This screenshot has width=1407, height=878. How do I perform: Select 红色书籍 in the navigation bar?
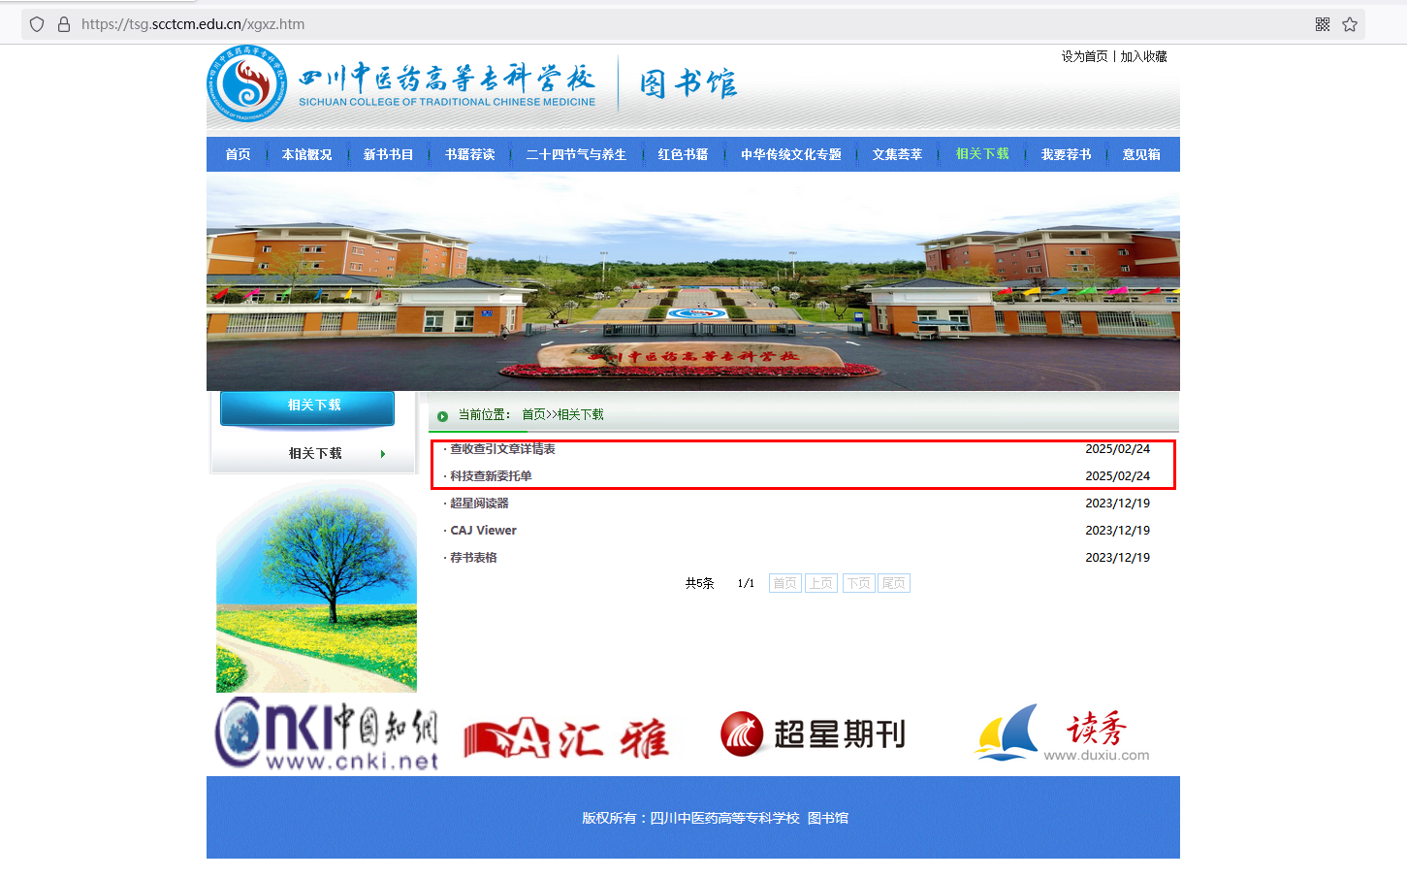coord(683,154)
